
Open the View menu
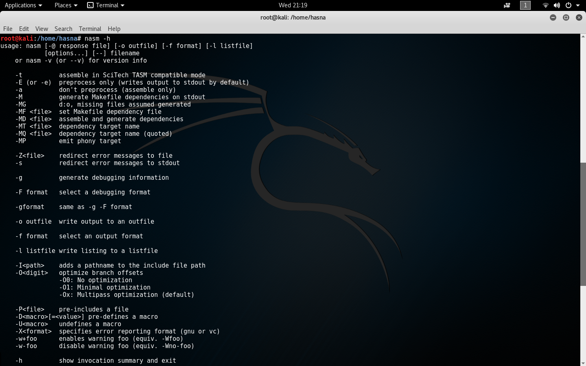42,29
